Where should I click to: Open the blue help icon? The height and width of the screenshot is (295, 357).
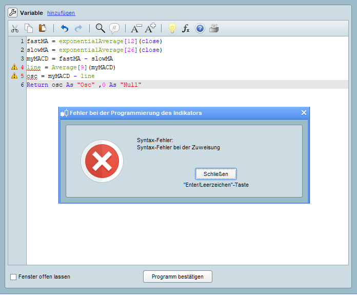point(200,29)
